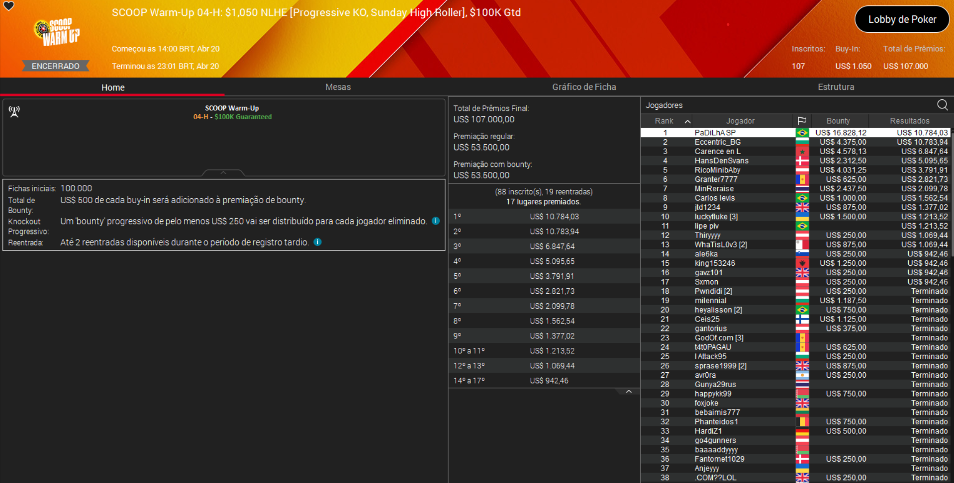Click bounty US$ 16.828,12 for PaDiLhA SP
954x483 pixels.
[x=841, y=133]
